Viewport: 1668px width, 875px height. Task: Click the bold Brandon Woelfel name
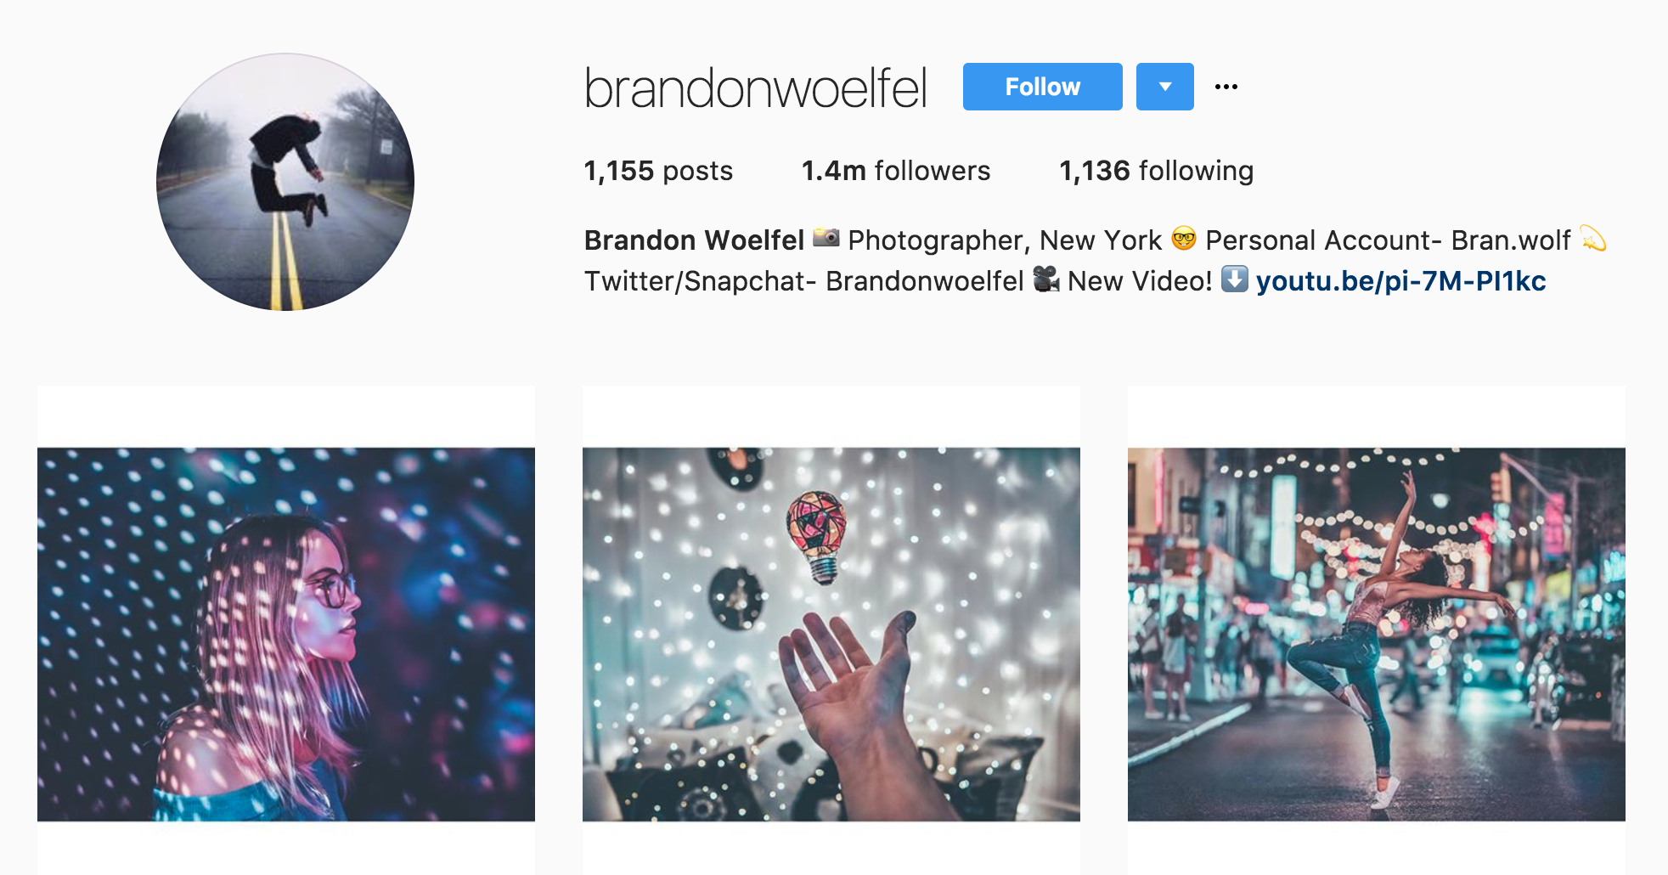click(694, 240)
